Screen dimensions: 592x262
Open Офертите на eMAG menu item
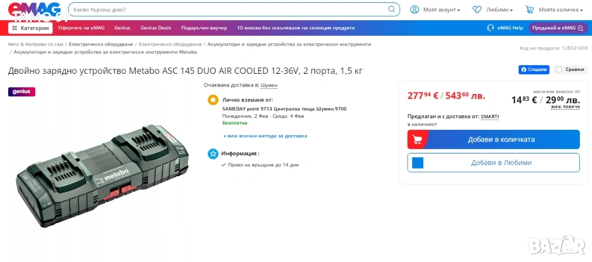click(81, 28)
